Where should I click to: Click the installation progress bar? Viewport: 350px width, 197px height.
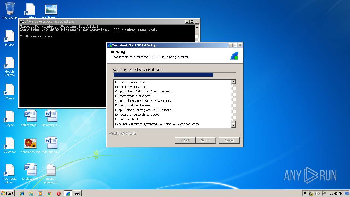[174, 75]
